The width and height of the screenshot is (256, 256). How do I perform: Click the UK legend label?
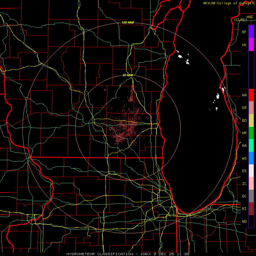pyautogui.click(x=244, y=45)
